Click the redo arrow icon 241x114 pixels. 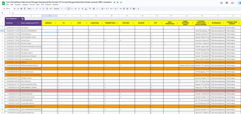pyautogui.click(x=18, y=9)
